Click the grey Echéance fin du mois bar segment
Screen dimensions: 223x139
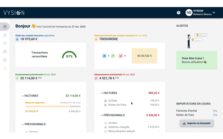coord(75,106)
